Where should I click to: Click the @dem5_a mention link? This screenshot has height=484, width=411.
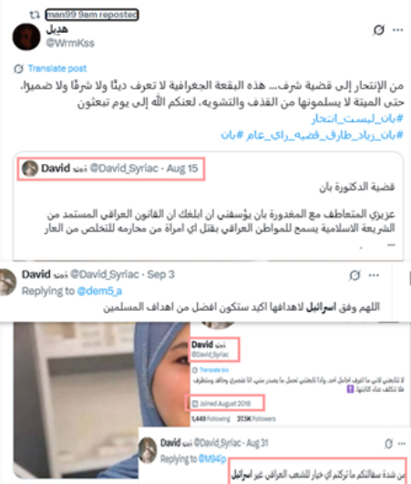pyautogui.click(x=99, y=291)
